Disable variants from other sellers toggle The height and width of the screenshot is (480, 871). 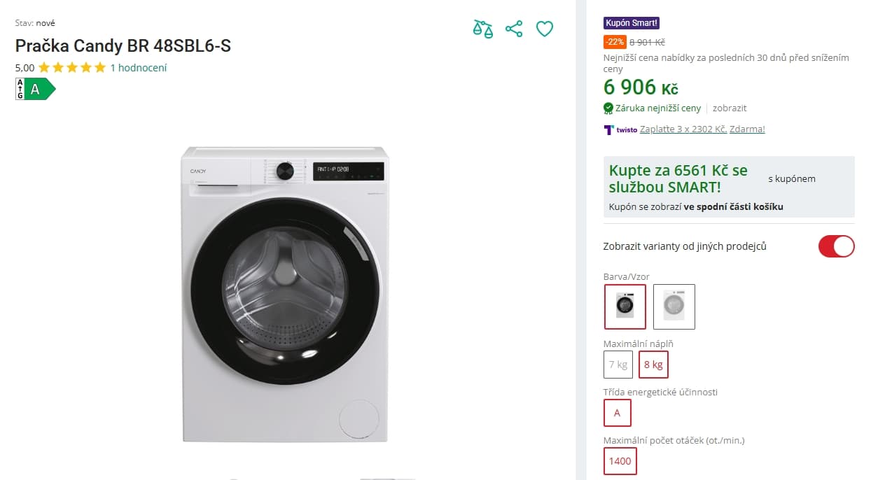[836, 246]
